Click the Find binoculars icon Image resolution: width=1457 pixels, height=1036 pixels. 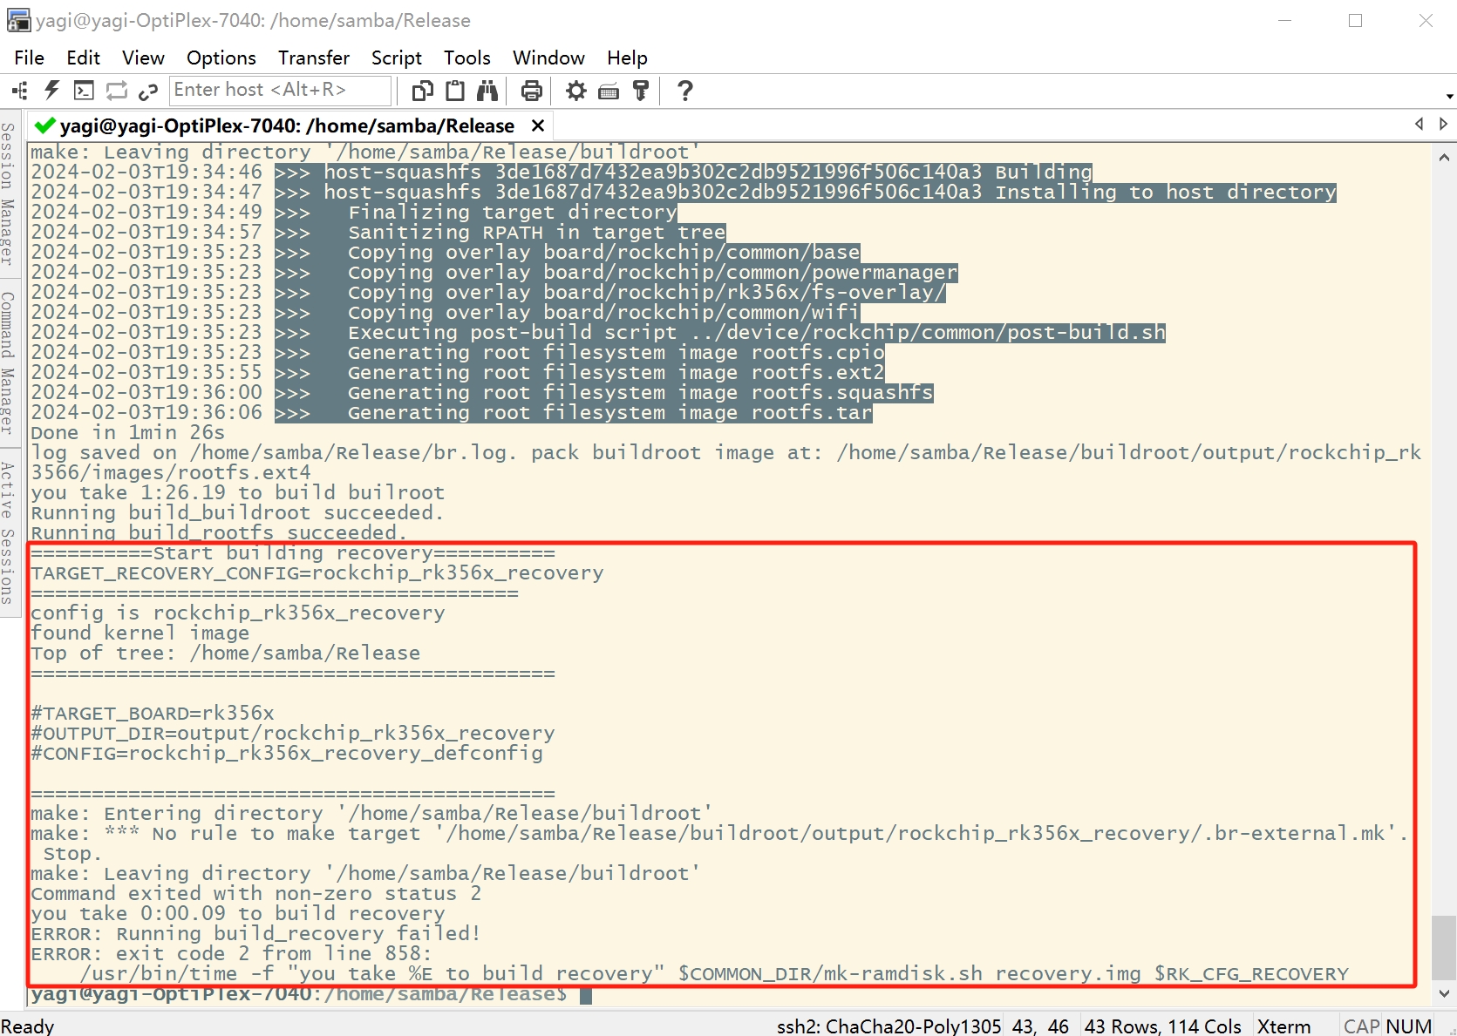click(487, 91)
